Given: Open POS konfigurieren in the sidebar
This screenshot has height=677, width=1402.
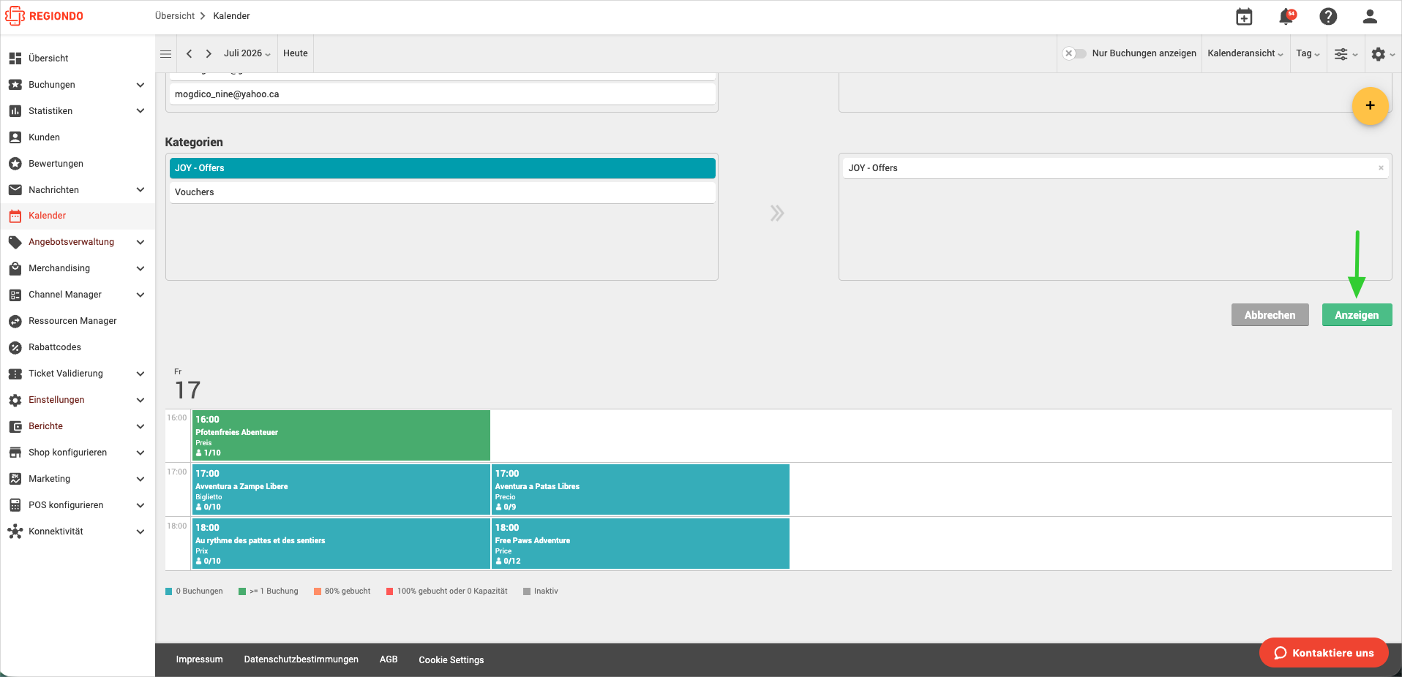Looking at the screenshot, I should pyautogui.click(x=66, y=505).
